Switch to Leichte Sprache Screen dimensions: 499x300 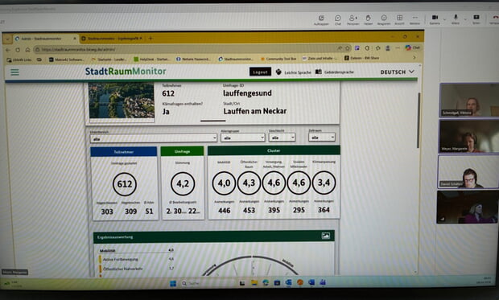[x=293, y=72]
